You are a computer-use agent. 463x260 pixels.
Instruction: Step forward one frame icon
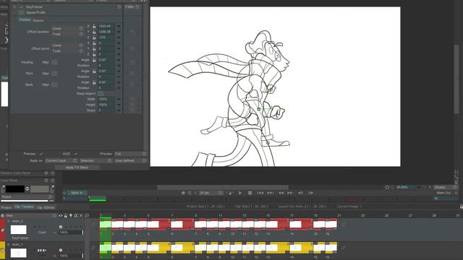click(x=310, y=193)
